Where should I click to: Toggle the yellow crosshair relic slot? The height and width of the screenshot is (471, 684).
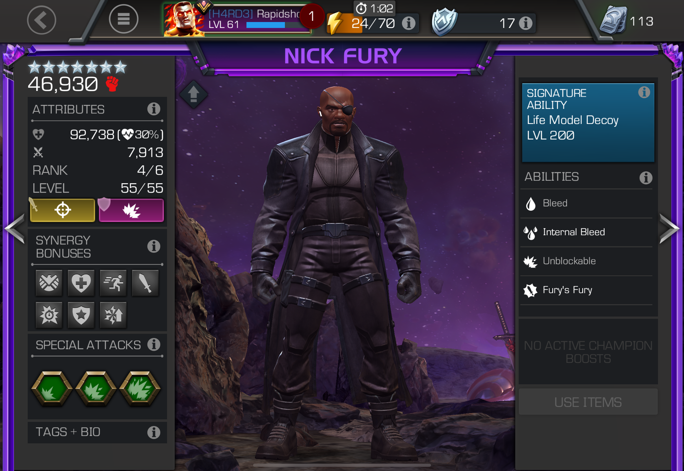tap(63, 210)
